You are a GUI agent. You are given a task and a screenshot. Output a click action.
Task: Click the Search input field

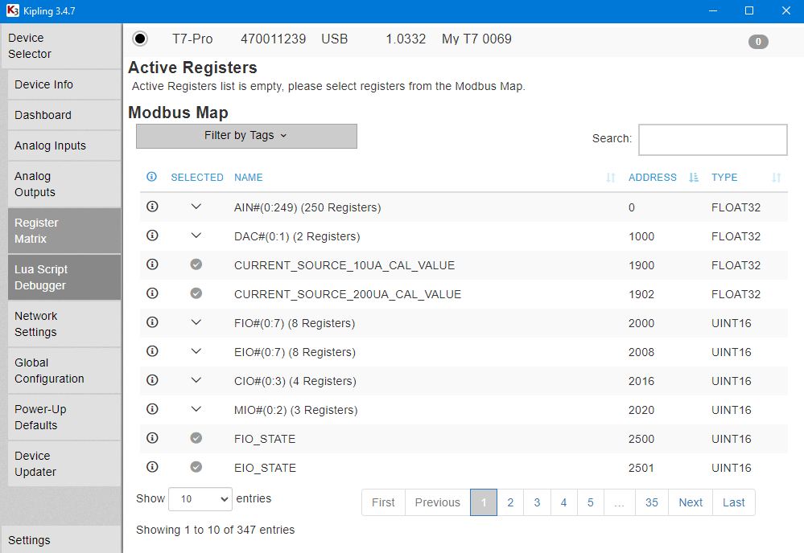(712, 139)
